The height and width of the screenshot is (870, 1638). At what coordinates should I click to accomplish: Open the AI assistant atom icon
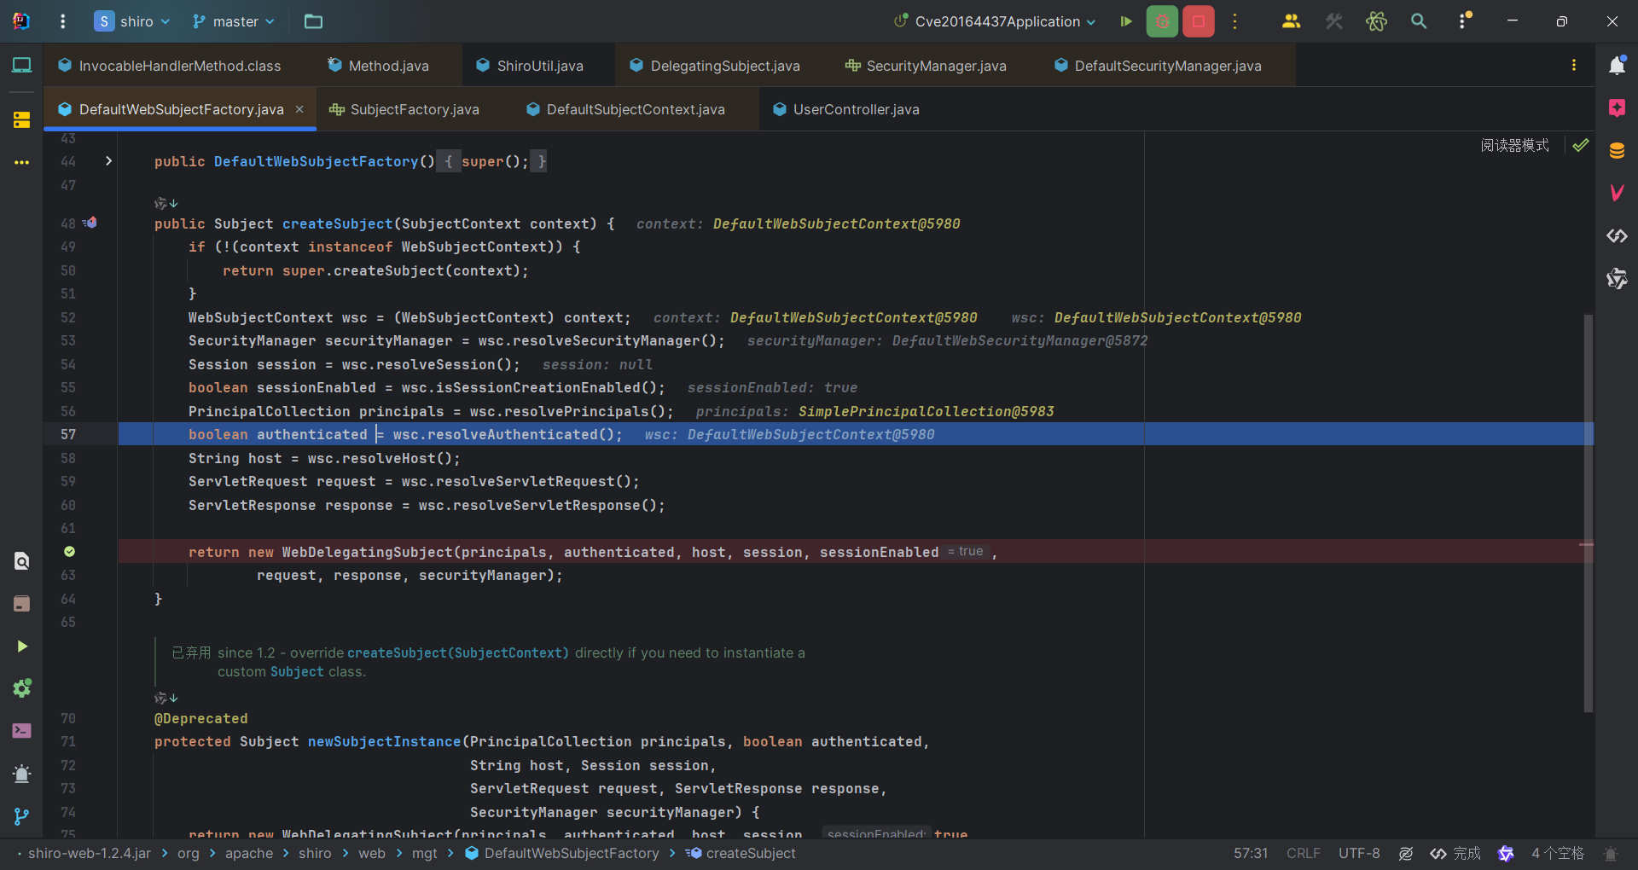(x=1376, y=21)
